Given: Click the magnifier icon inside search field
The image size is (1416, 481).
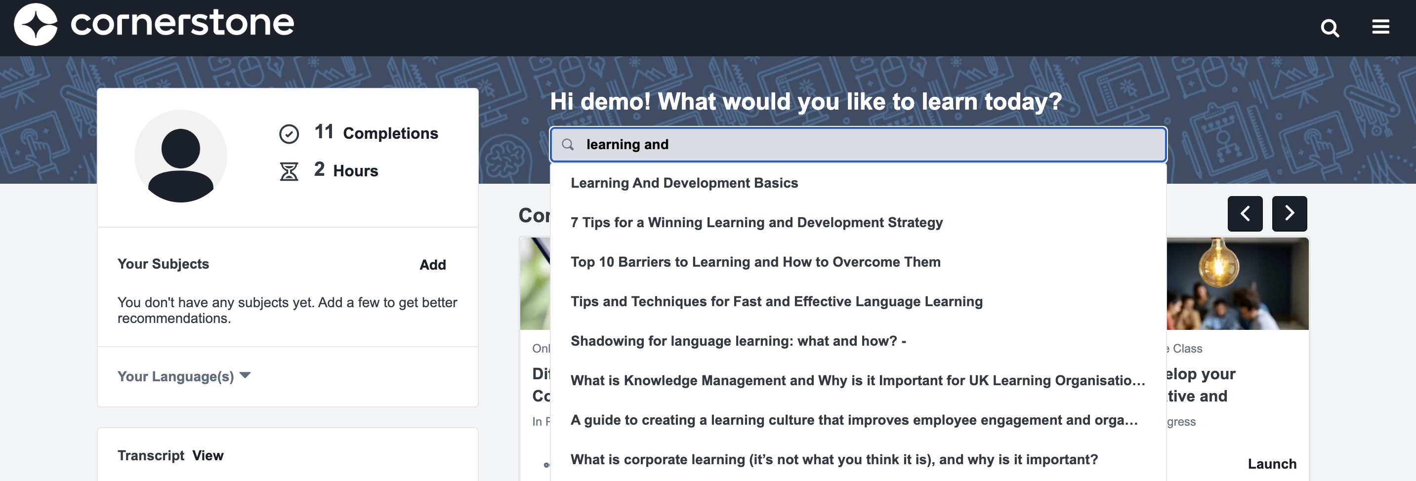Looking at the screenshot, I should click(x=568, y=145).
